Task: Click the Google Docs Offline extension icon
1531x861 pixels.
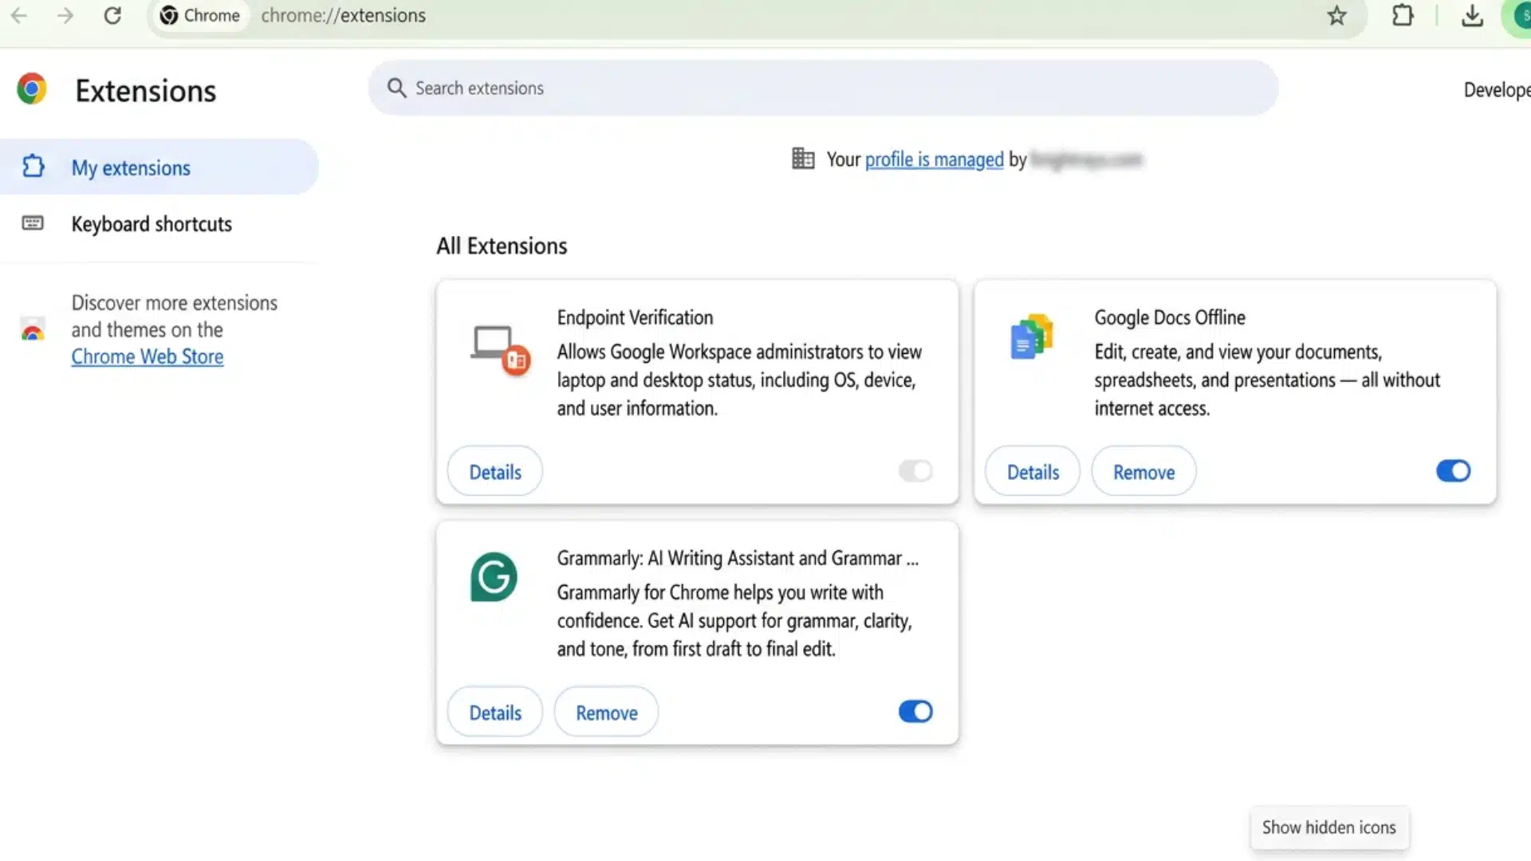Action: click(x=1032, y=336)
